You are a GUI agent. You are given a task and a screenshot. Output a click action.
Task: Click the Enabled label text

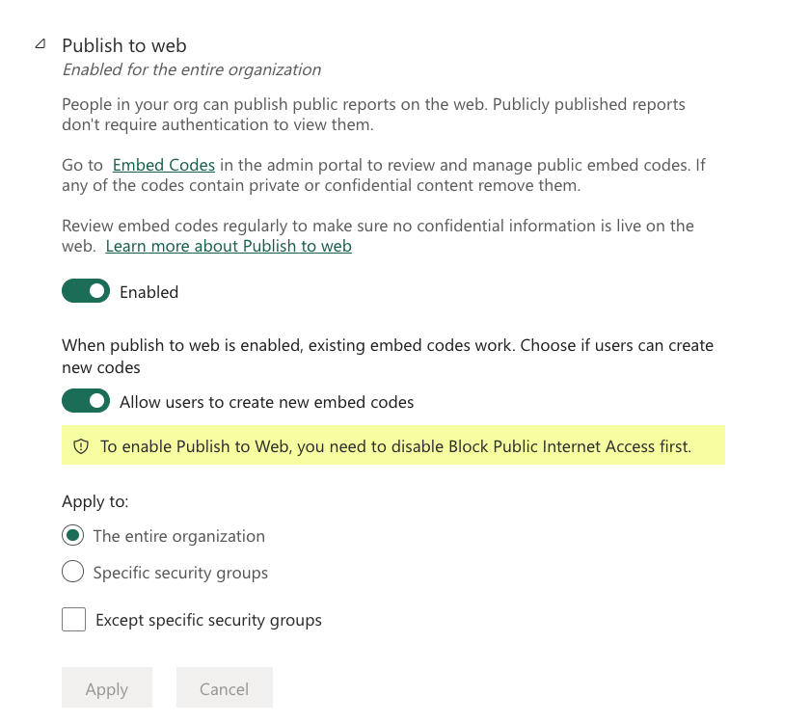(x=148, y=292)
